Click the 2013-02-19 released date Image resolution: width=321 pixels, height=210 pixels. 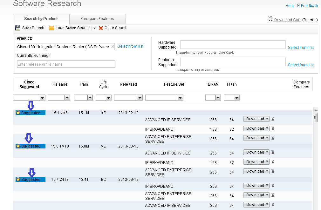pyautogui.click(x=128, y=113)
